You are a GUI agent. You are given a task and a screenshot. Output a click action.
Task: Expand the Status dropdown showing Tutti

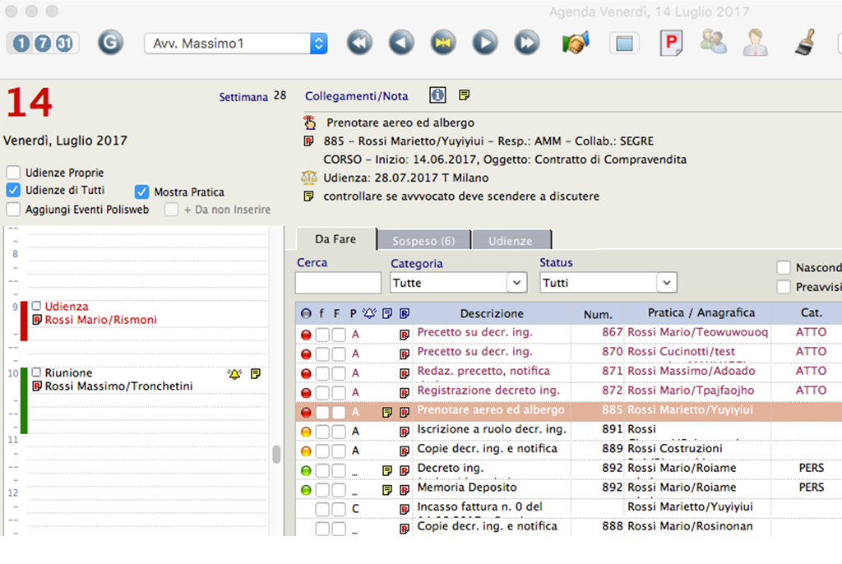coord(608,281)
